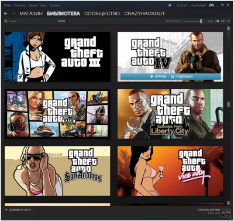
Task: Click the ИГРАТЬ button on GTA IV
Action: (x=159, y=77)
